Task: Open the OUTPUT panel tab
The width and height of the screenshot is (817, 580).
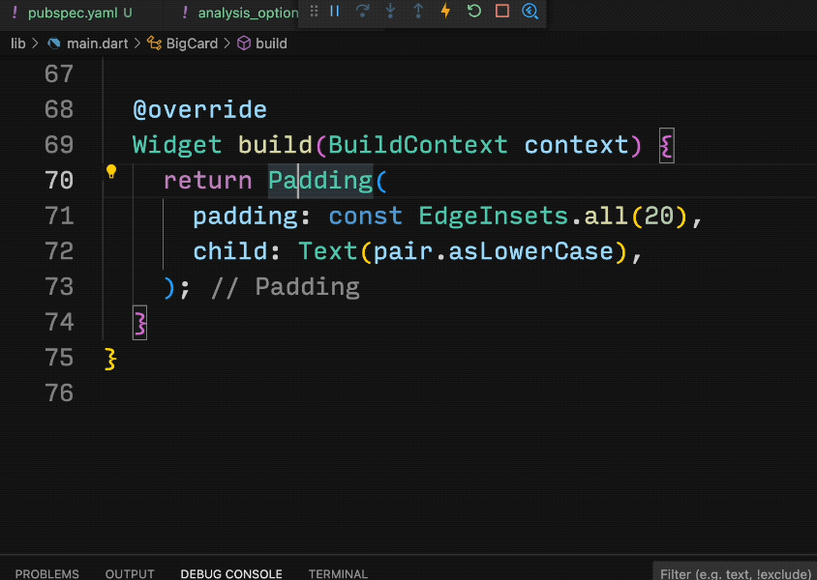Action: point(130,573)
